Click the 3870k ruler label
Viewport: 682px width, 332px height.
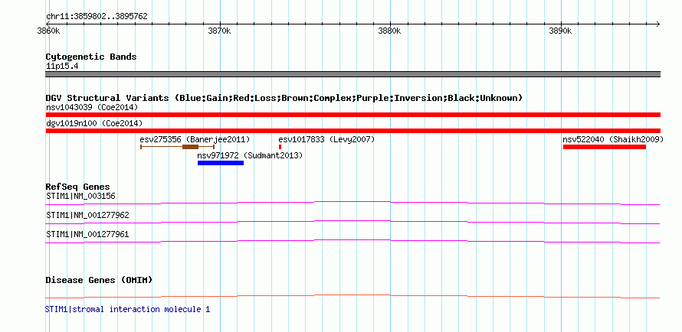(x=220, y=31)
